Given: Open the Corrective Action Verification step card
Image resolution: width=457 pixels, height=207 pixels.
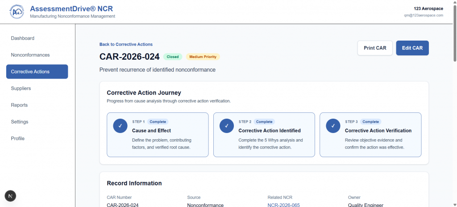Looking at the screenshot, I should point(370,135).
